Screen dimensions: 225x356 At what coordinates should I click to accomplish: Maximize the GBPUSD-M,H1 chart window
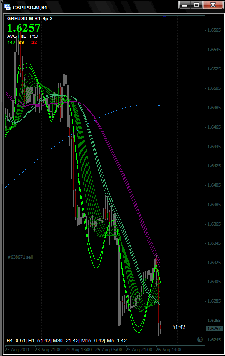coord(197,5)
